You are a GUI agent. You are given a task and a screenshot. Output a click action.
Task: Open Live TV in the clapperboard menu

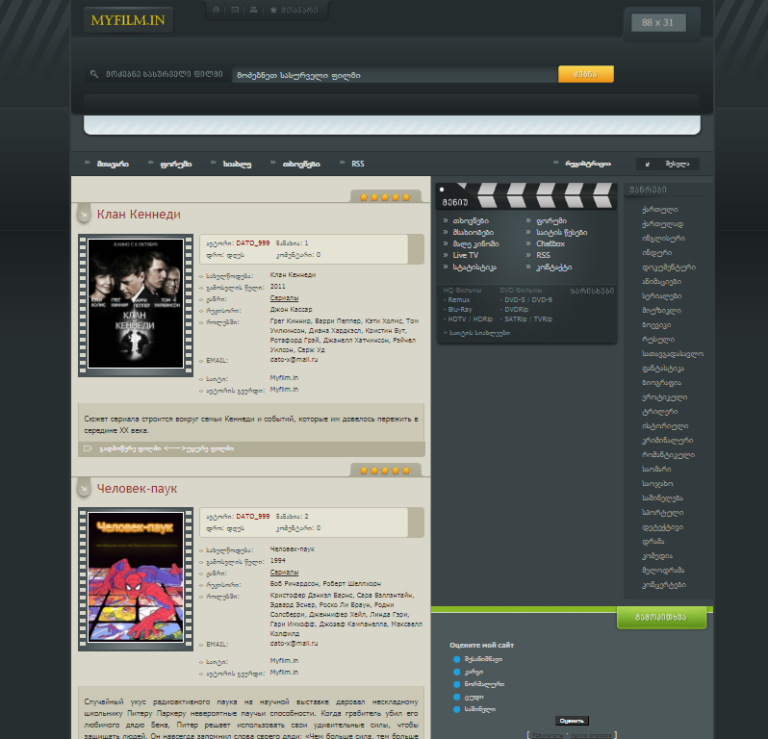(x=465, y=255)
